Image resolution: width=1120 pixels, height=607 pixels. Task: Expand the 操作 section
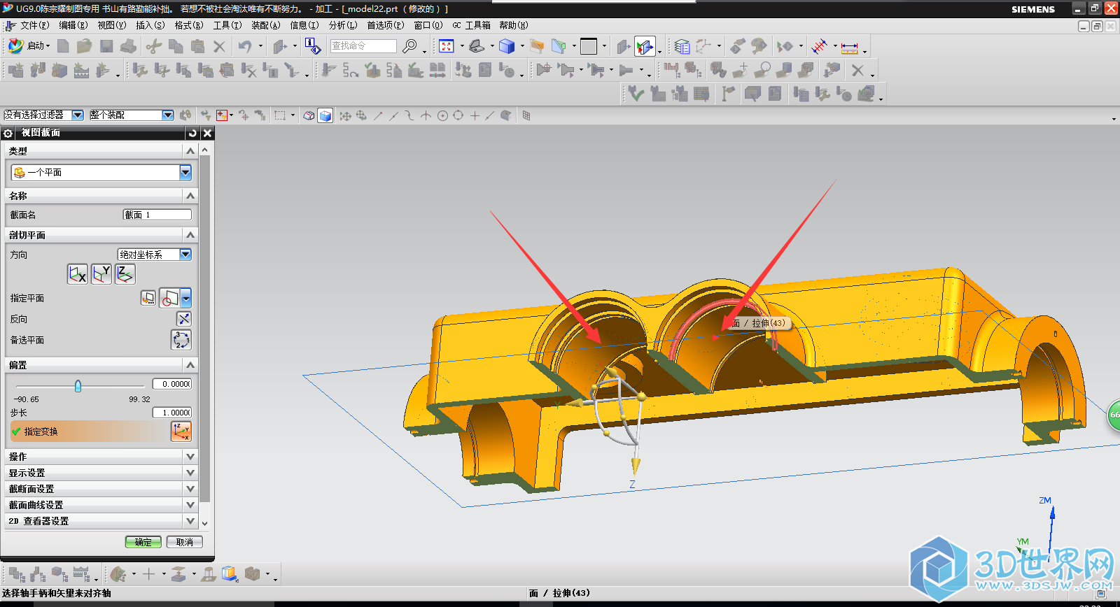190,457
